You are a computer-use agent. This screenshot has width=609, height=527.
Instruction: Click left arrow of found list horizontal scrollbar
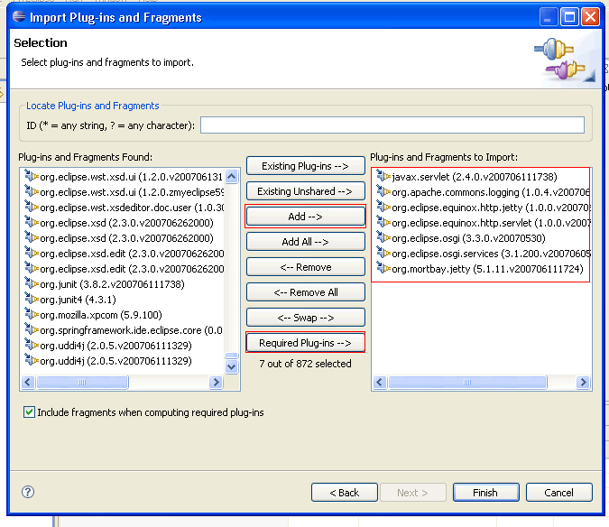point(28,382)
